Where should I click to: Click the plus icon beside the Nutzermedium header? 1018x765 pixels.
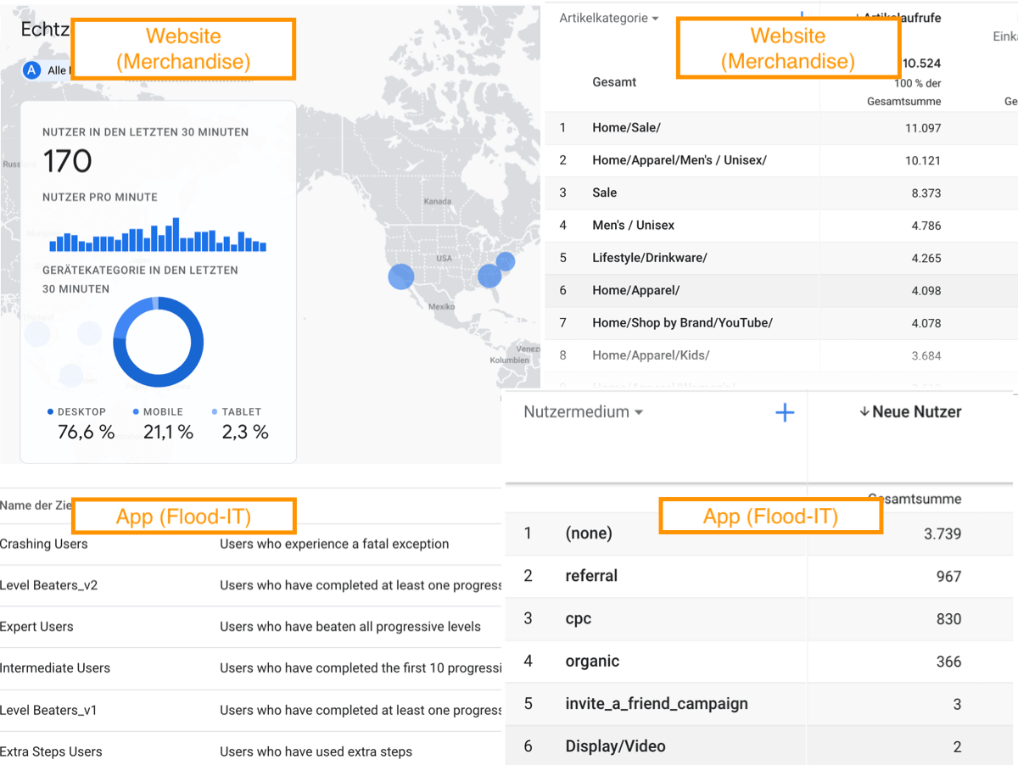tap(785, 411)
